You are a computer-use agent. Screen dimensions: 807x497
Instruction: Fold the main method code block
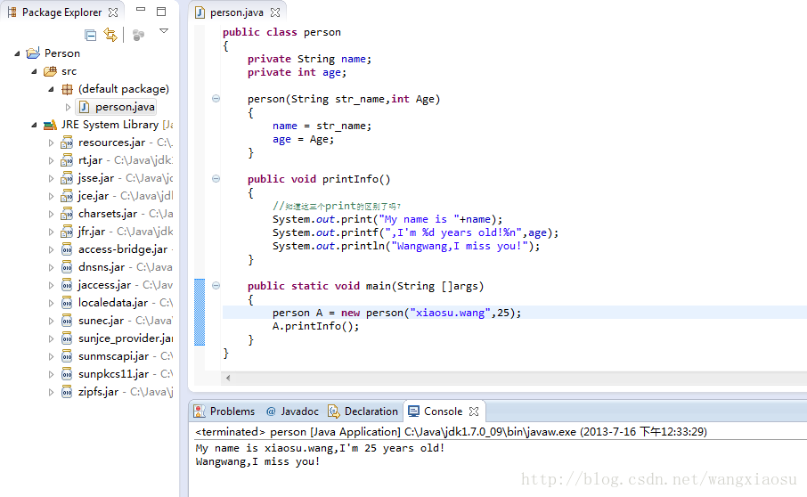(216, 286)
